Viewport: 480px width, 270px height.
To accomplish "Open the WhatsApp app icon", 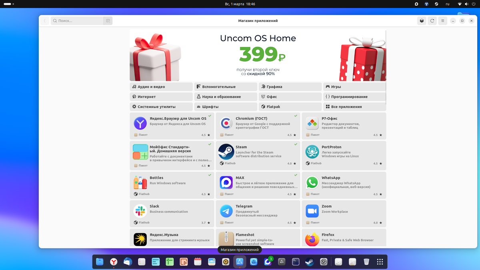I will [312, 183].
